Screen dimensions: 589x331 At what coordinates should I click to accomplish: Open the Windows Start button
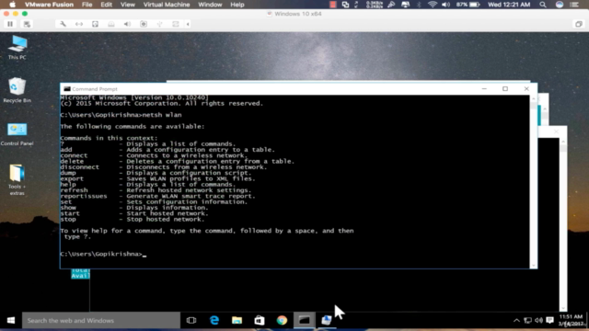pos(11,320)
